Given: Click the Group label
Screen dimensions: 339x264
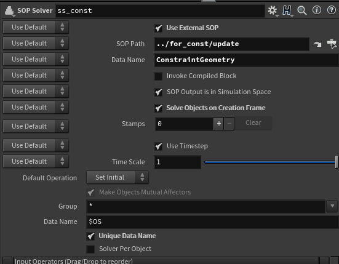Looking at the screenshot, I should tap(68, 207).
